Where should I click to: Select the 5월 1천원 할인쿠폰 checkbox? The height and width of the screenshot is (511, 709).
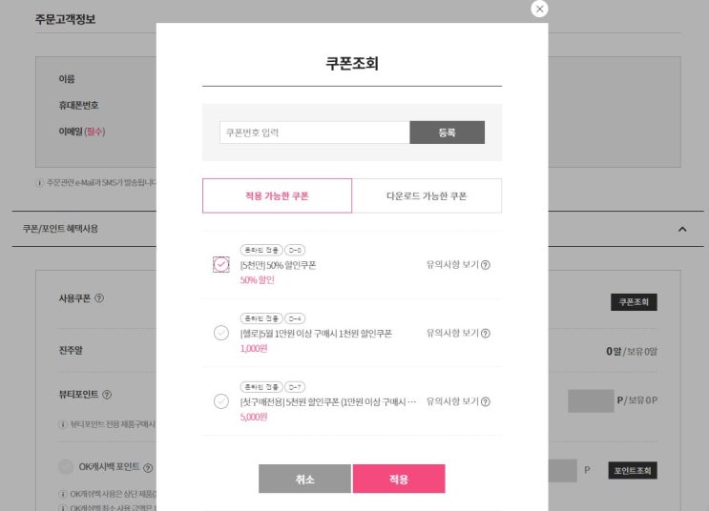tap(221, 333)
